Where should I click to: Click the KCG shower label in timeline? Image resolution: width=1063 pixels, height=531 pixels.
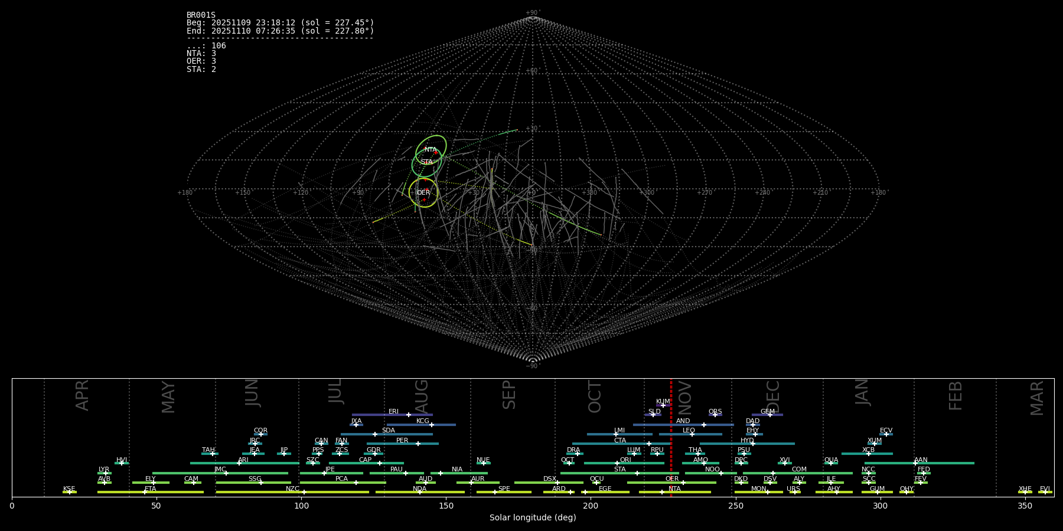coord(423,421)
